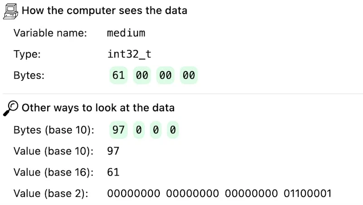The width and height of the screenshot is (363, 205).
Task: Select the second hex byte 00 chip
Action: [x=142, y=75]
